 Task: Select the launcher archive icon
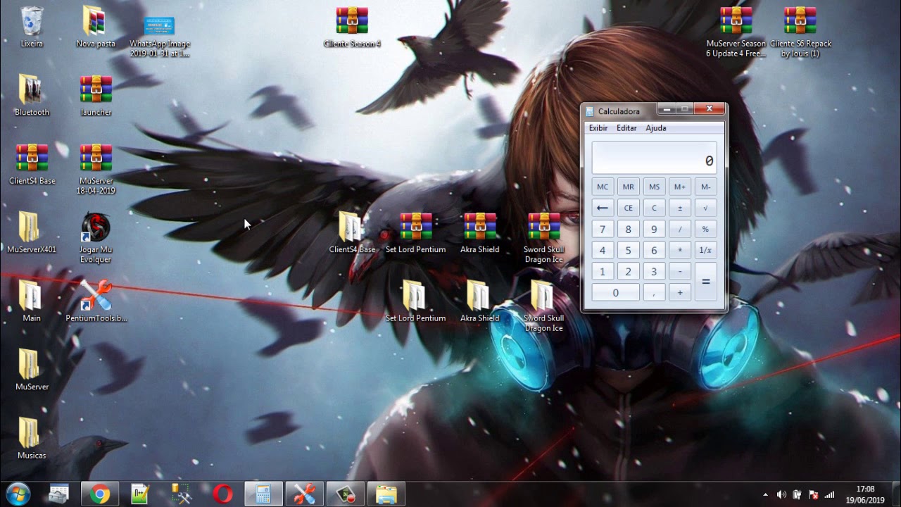(x=96, y=89)
